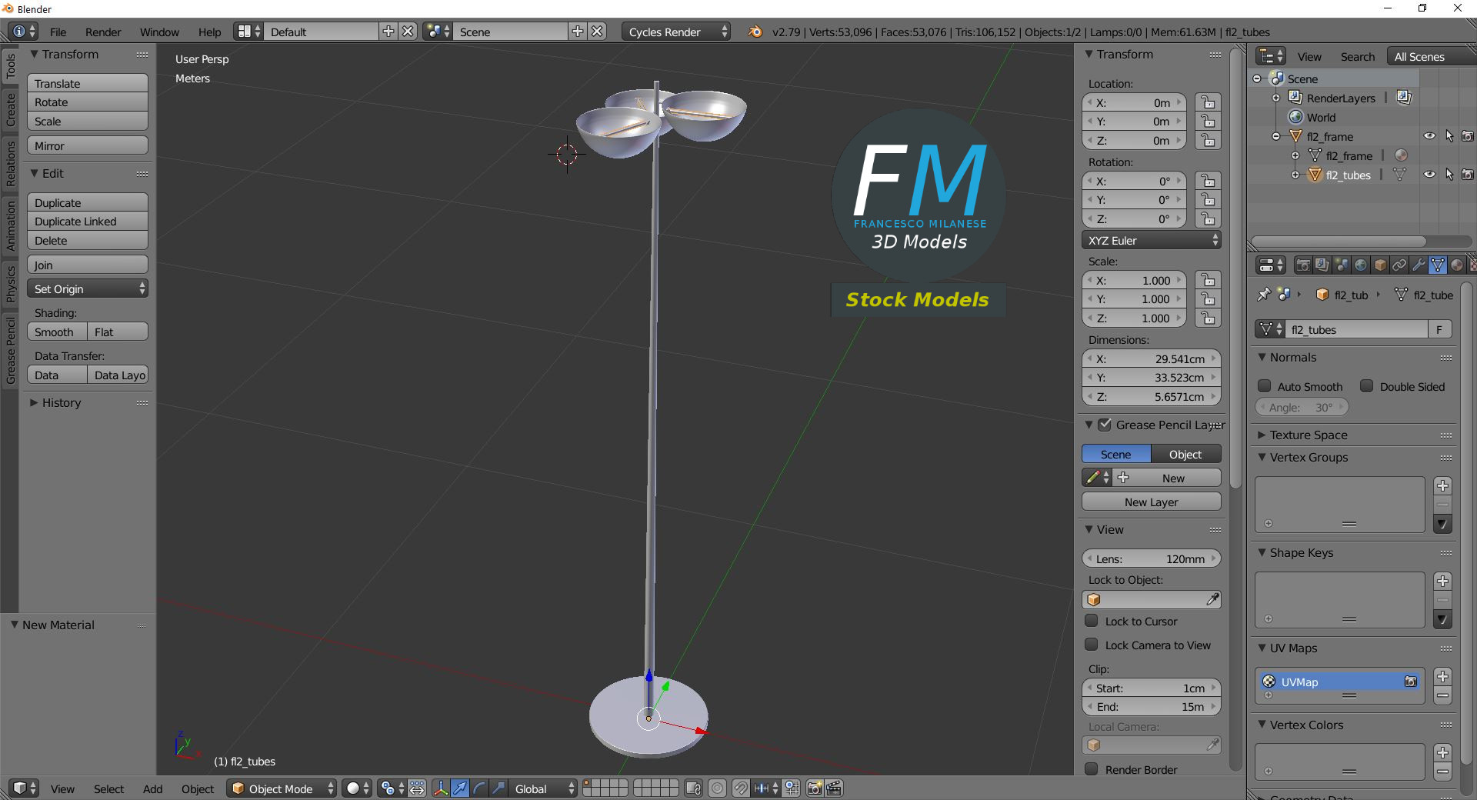Open the Mesh Data properties tab (triangle icon)
The height and width of the screenshot is (800, 1477).
pos(1438,265)
